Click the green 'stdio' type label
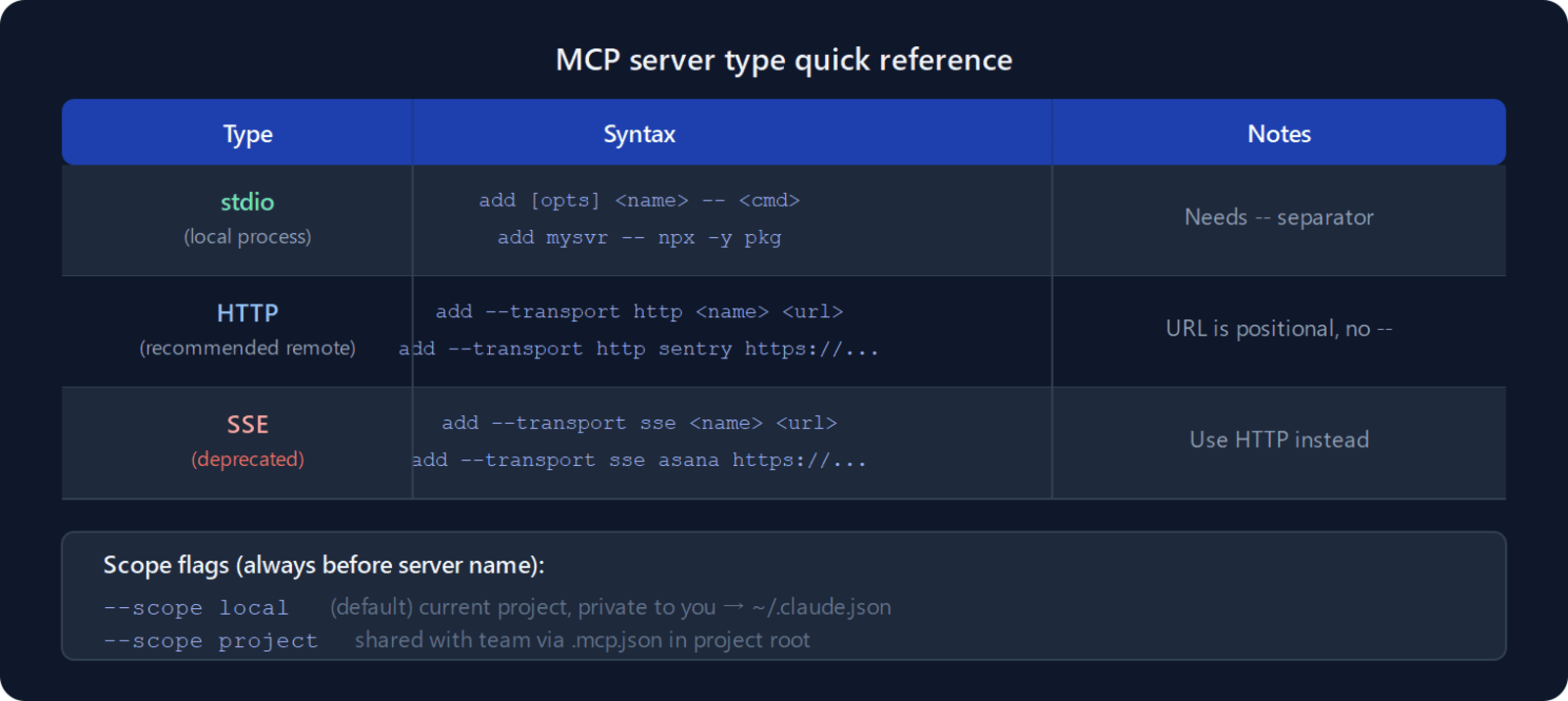 pos(247,202)
